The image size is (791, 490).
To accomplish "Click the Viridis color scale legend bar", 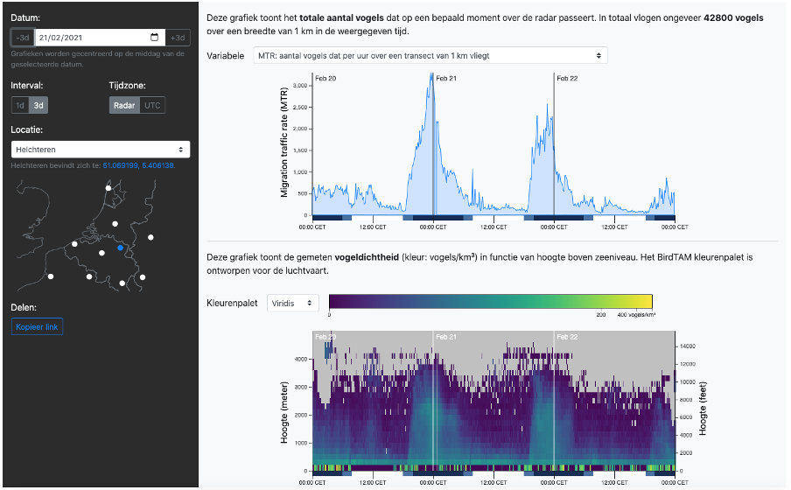I will pyautogui.click(x=490, y=302).
